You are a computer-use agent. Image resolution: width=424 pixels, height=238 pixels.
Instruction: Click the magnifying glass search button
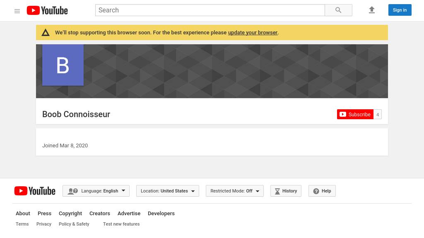[x=338, y=10]
